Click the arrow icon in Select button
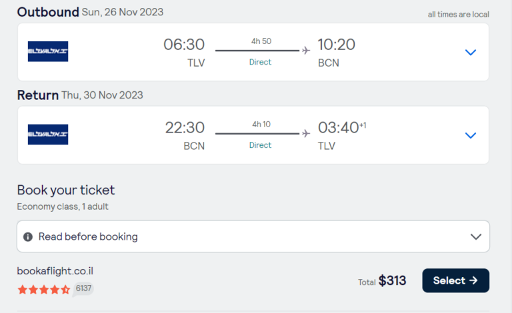The image size is (512, 313). pos(473,280)
